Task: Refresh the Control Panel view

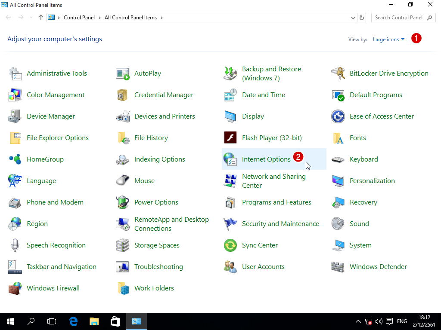Action: [362, 18]
